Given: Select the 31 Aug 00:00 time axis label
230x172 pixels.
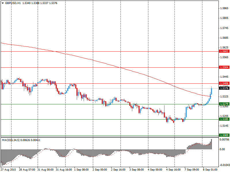Looking at the screenshot, I should (45, 170).
